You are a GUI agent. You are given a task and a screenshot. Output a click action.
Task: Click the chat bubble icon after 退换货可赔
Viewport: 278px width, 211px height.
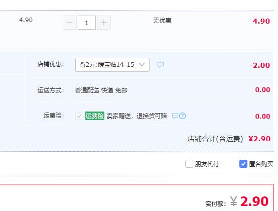coord(175,116)
